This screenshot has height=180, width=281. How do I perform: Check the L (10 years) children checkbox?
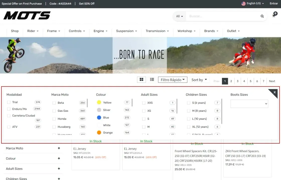click(x=188, y=119)
